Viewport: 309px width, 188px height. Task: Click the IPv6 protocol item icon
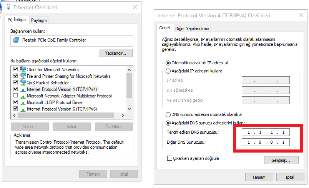click(23, 109)
